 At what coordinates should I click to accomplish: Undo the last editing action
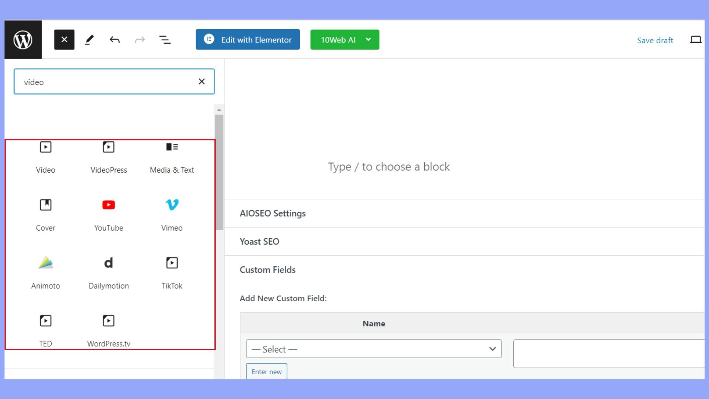click(115, 40)
